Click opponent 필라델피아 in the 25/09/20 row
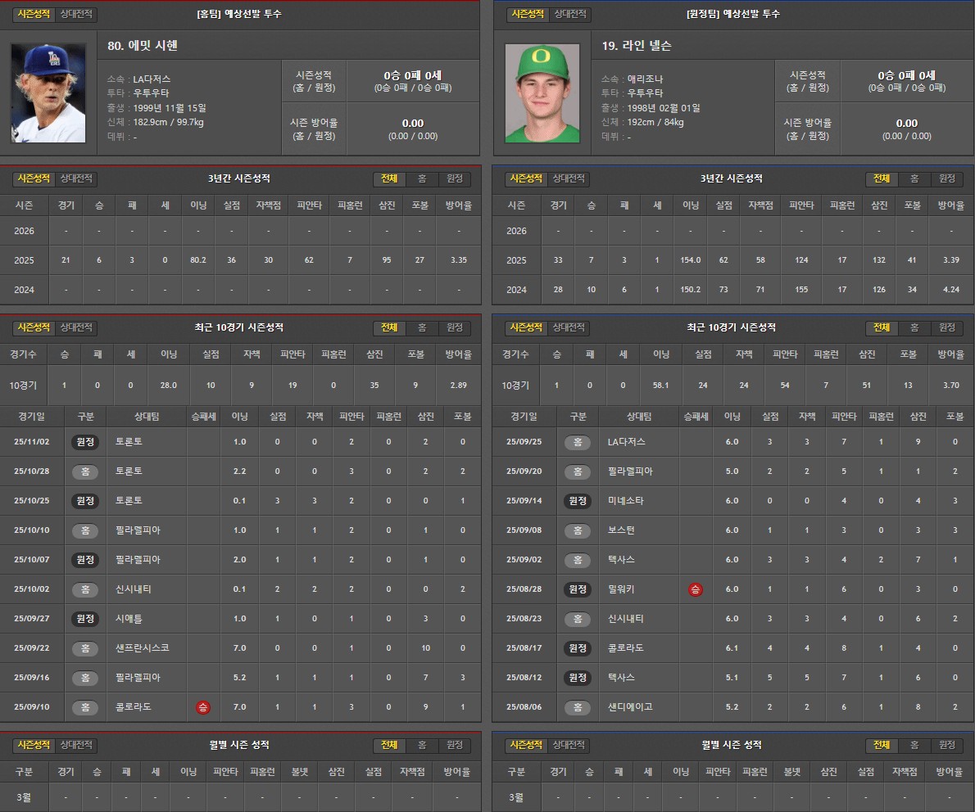 (630, 471)
